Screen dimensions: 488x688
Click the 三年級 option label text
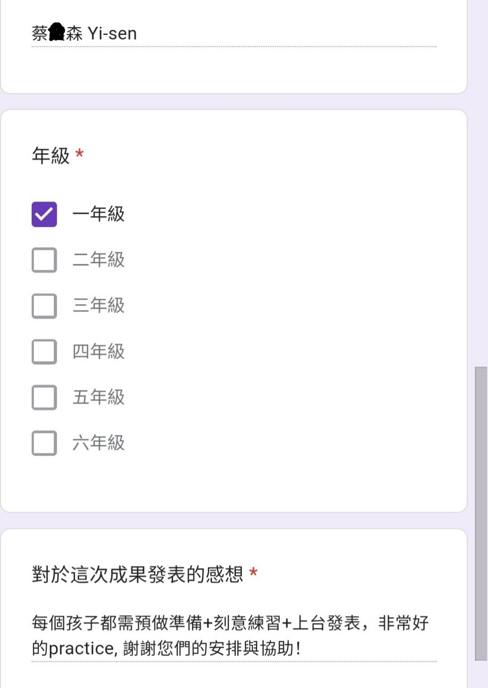98,305
